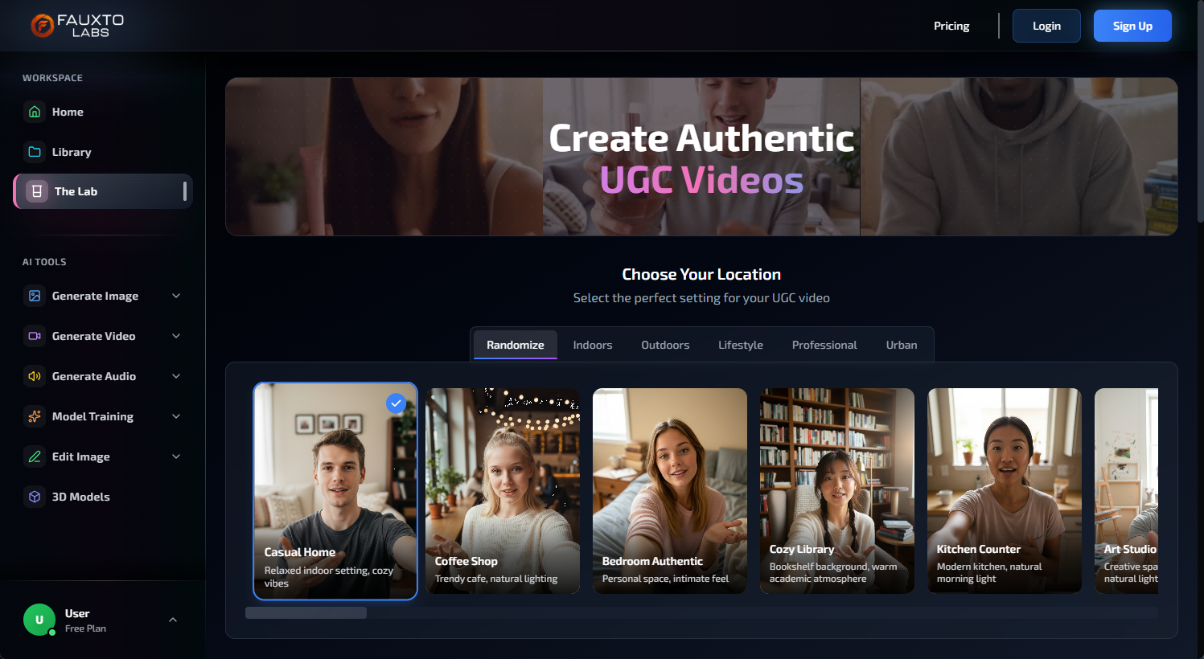Open the 3D Models cube icon
The image size is (1204, 659).
(35, 497)
